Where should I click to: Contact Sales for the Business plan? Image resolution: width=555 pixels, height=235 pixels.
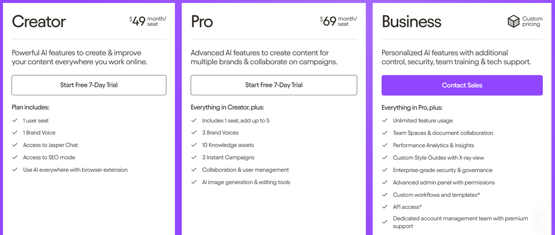coord(462,85)
